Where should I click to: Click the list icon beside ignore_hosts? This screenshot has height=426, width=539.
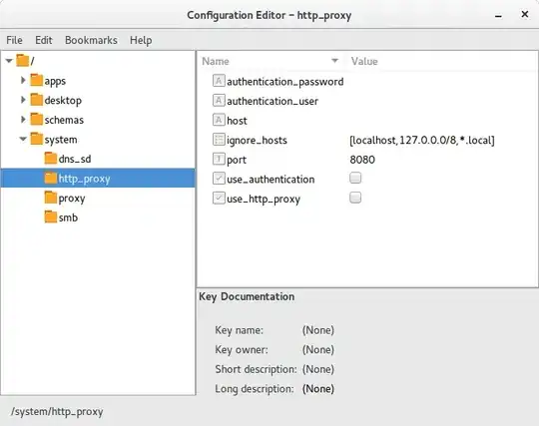click(219, 140)
